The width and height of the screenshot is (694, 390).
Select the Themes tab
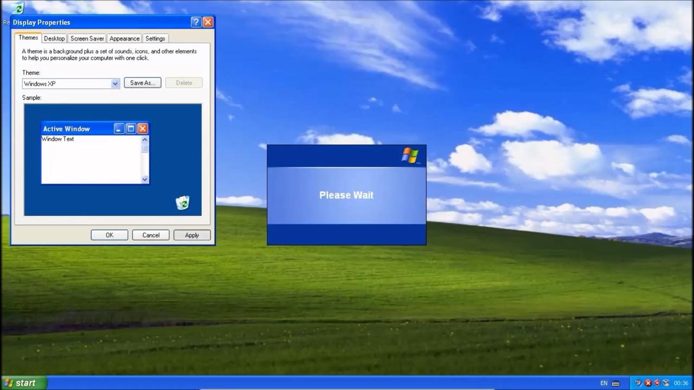(x=28, y=37)
